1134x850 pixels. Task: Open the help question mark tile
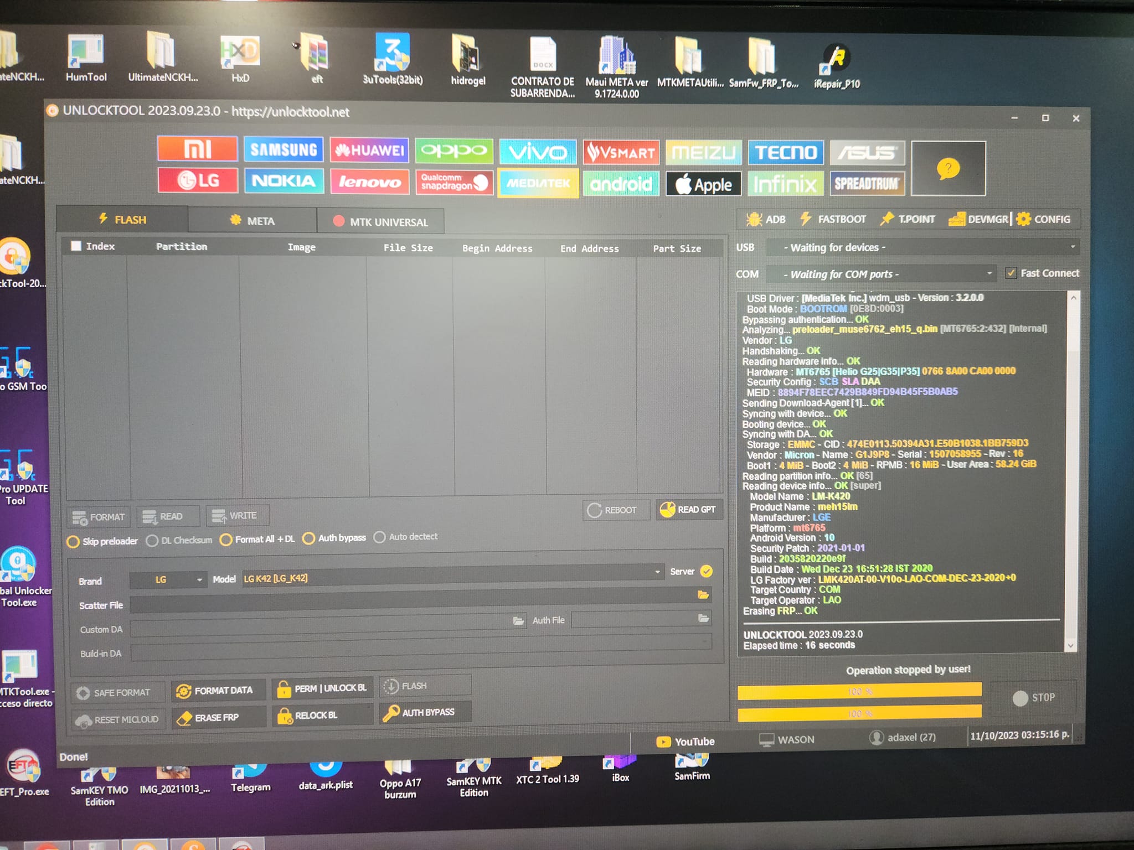pyautogui.click(x=948, y=168)
